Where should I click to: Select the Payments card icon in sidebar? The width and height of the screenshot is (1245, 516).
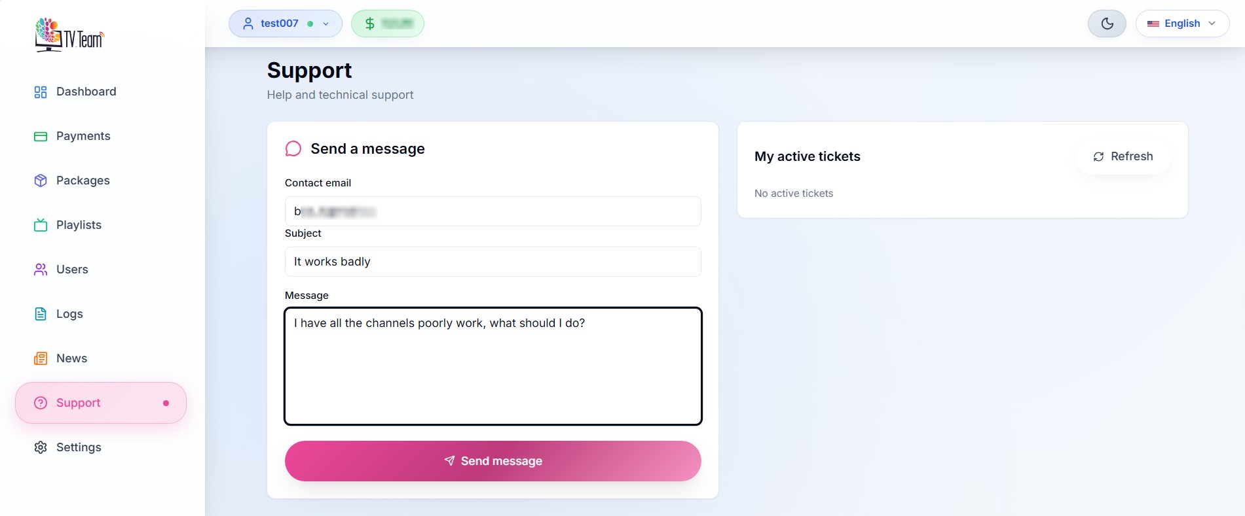40,136
